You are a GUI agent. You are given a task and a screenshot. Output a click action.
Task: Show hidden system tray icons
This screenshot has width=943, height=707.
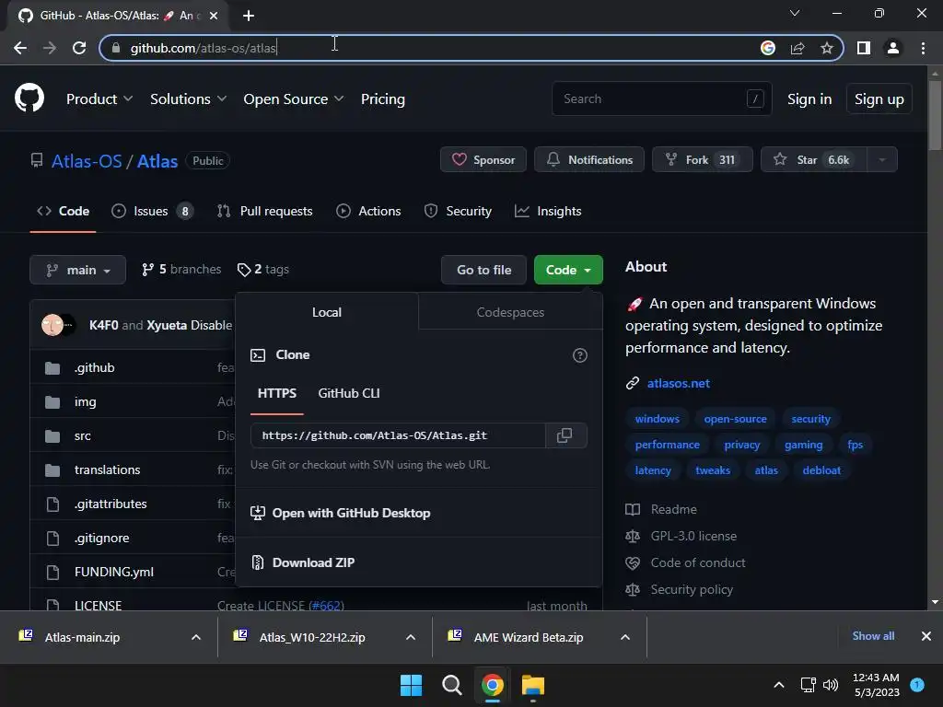coord(779,685)
